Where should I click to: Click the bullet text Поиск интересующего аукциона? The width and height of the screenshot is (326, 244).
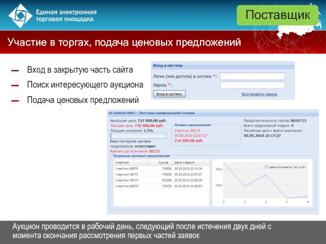coord(85,85)
